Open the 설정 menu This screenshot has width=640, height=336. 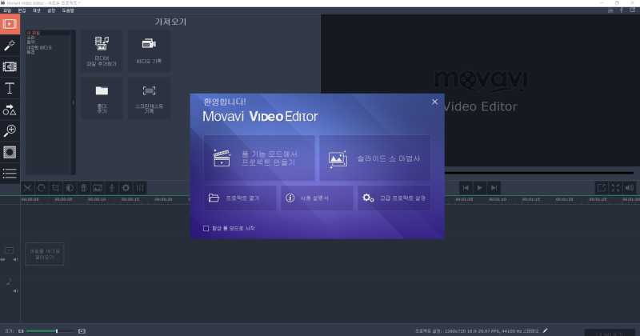tap(51, 10)
